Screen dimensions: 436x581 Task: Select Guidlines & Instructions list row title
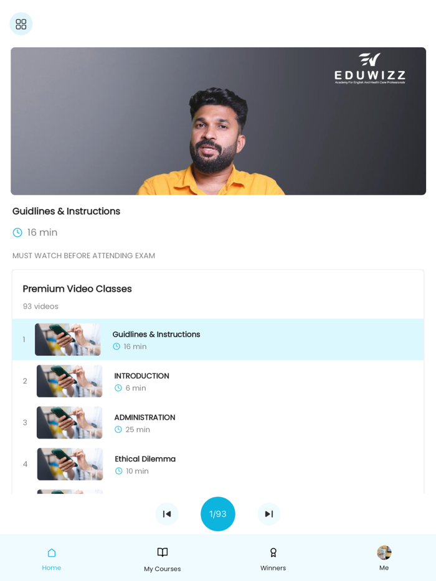(x=156, y=334)
